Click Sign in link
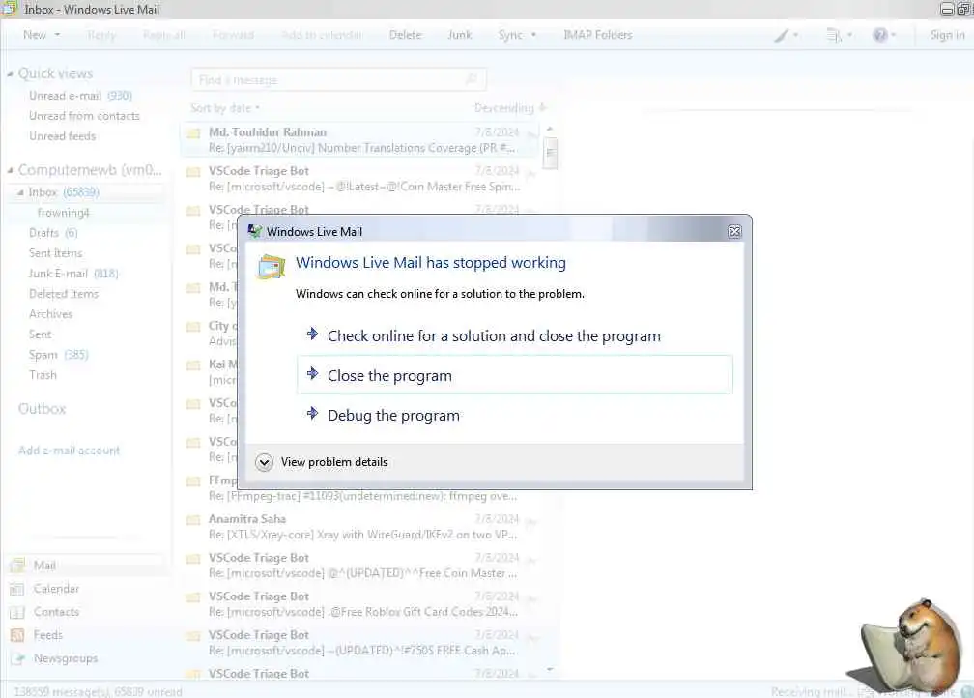 point(947,35)
